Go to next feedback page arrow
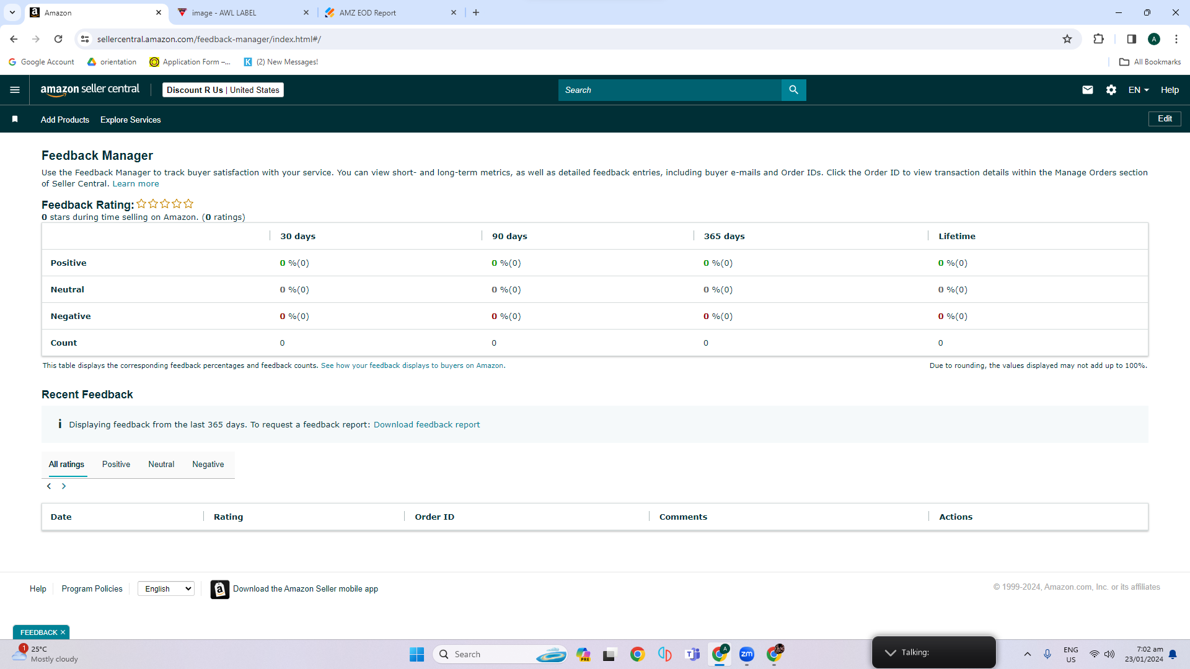The height and width of the screenshot is (669, 1190). click(x=64, y=486)
